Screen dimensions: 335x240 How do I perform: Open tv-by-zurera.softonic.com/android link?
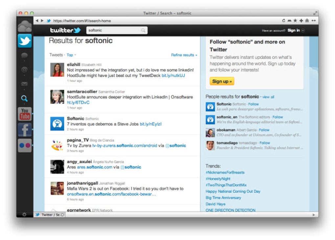pos(124,146)
